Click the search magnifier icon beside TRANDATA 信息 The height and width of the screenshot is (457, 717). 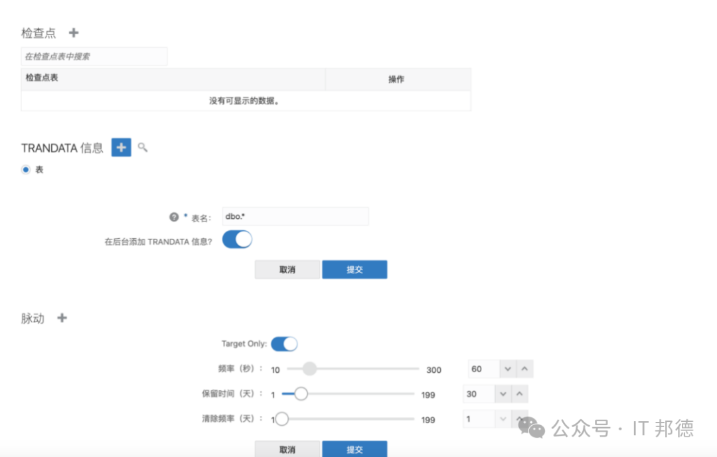(142, 147)
